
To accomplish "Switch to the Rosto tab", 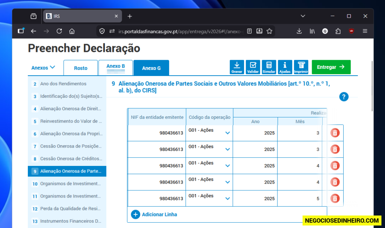I will pyautogui.click(x=80, y=68).
